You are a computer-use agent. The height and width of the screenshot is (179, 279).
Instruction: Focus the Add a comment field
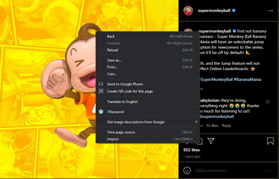[x=227, y=170]
